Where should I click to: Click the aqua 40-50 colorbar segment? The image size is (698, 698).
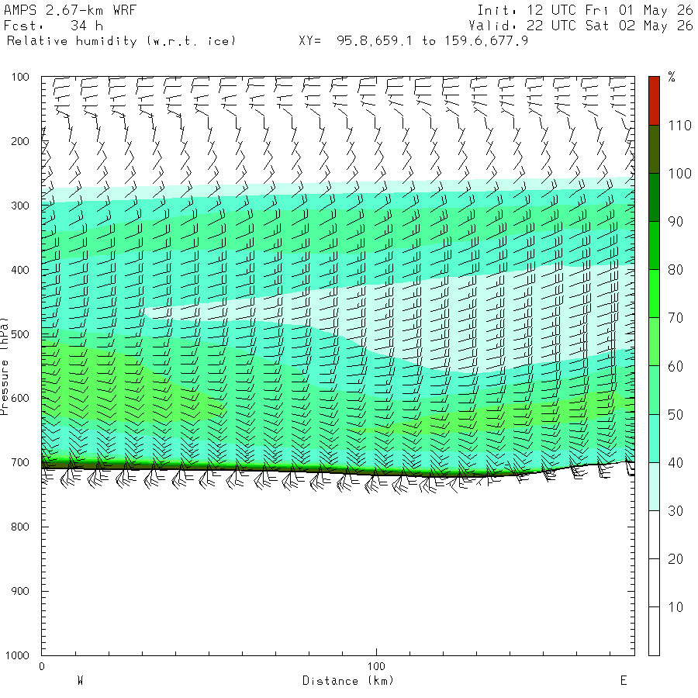[654, 438]
